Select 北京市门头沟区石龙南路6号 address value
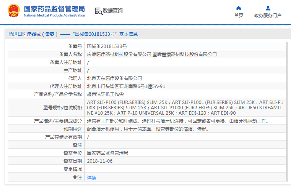This screenshot has width=291, height=187. [126, 86]
